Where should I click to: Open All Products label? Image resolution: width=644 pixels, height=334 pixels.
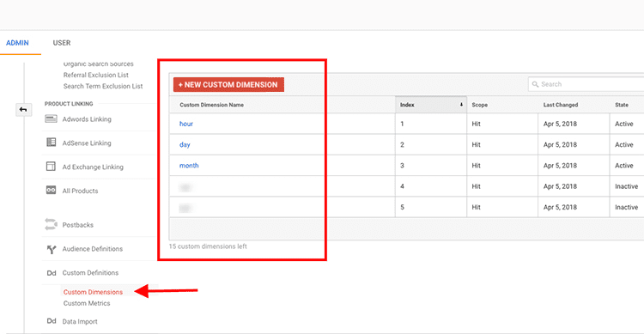coord(80,191)
